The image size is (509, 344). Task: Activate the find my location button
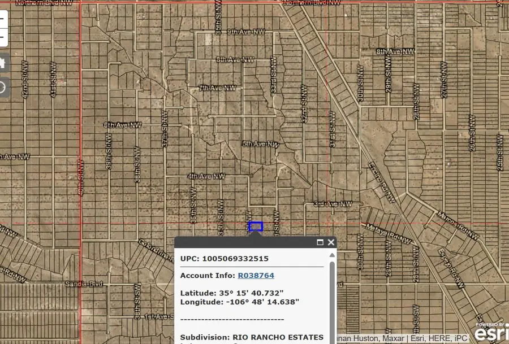click(x=3, y=88)
